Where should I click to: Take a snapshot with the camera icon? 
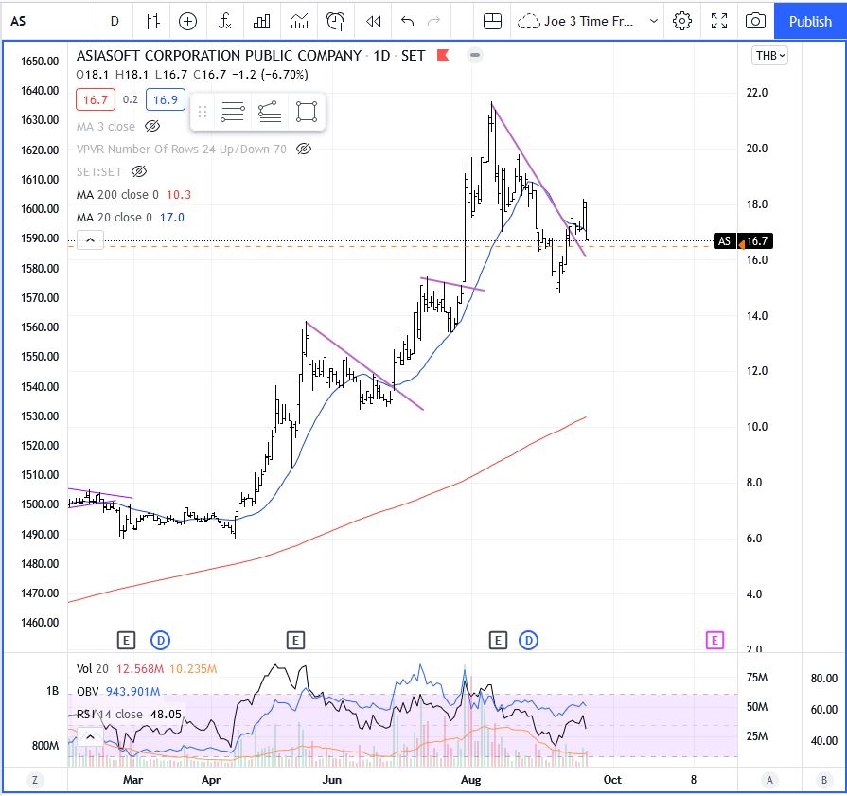755,21
